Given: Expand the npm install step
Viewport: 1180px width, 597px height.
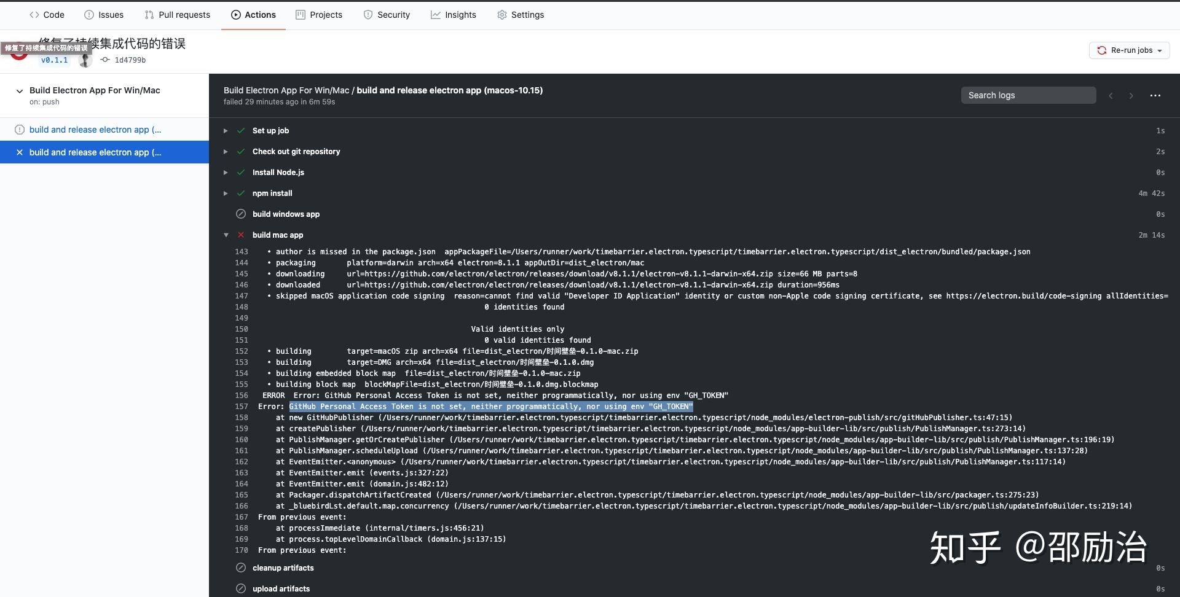Looking at the screenshot, I should coord(226,193).
